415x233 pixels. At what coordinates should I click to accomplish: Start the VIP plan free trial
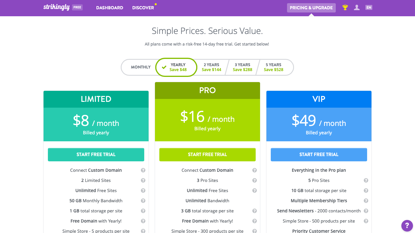tap(319, 155)
